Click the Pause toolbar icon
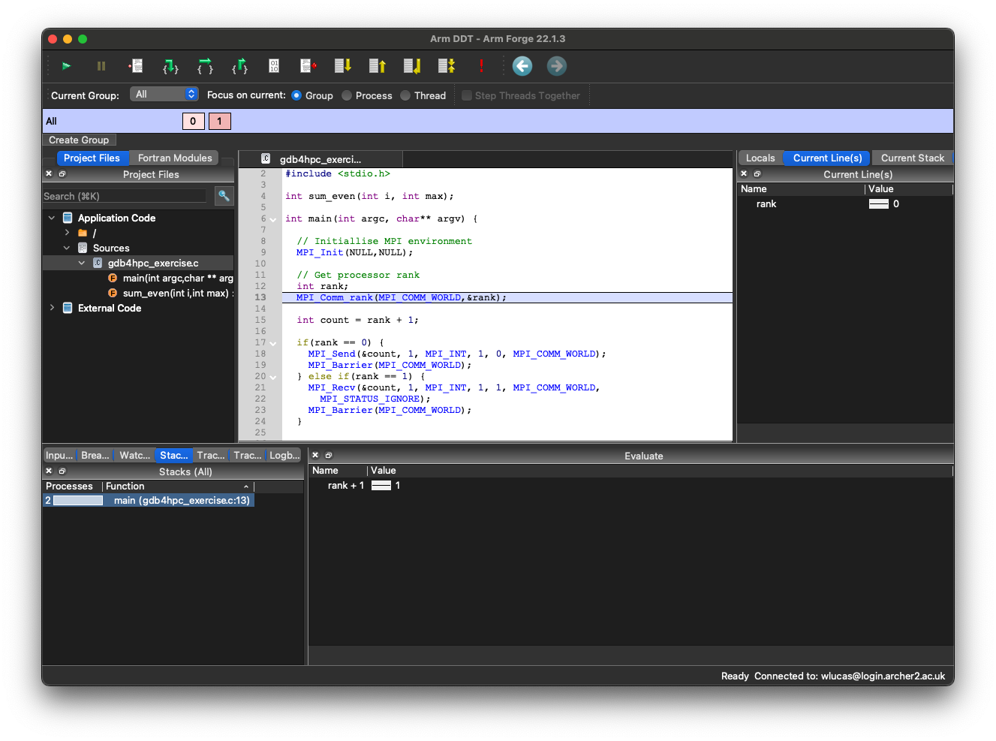The height and width of the screenshot is (741, 996). click(x=101, y=66)
